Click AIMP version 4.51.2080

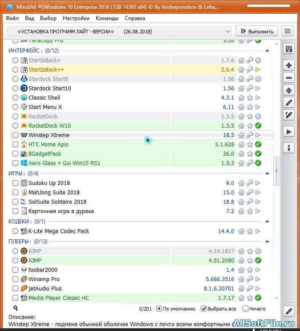[221, 261]
